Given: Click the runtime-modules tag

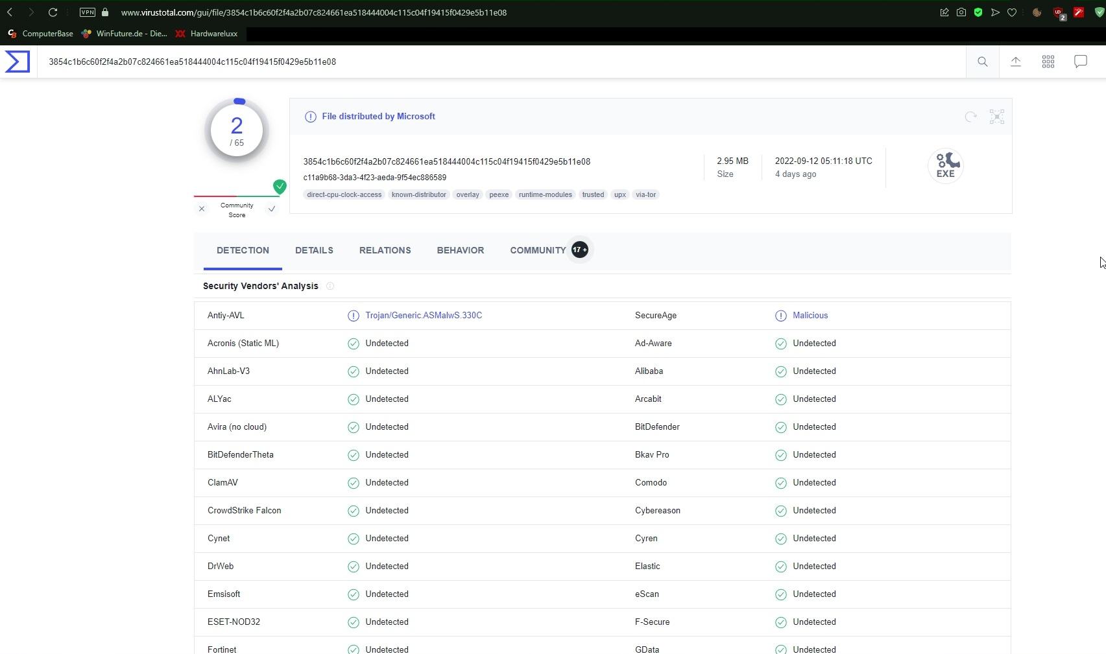Looking at the screenshot, I should (x=546, y=194).
